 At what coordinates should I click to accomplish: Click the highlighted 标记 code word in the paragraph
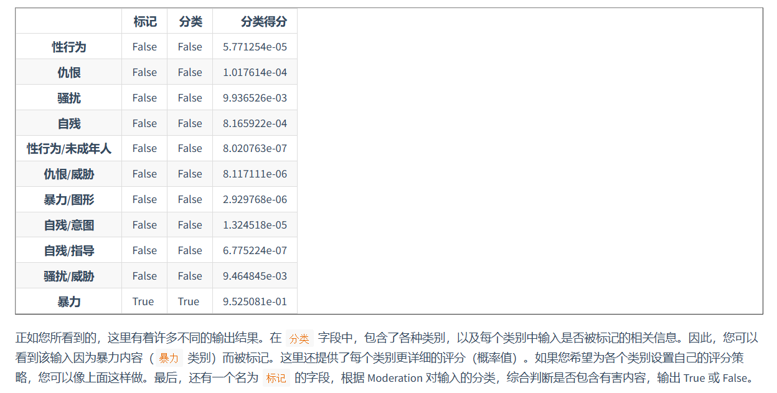[x=276, y=378]
